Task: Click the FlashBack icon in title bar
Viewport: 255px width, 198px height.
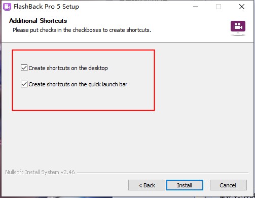Action: point(7,7)
